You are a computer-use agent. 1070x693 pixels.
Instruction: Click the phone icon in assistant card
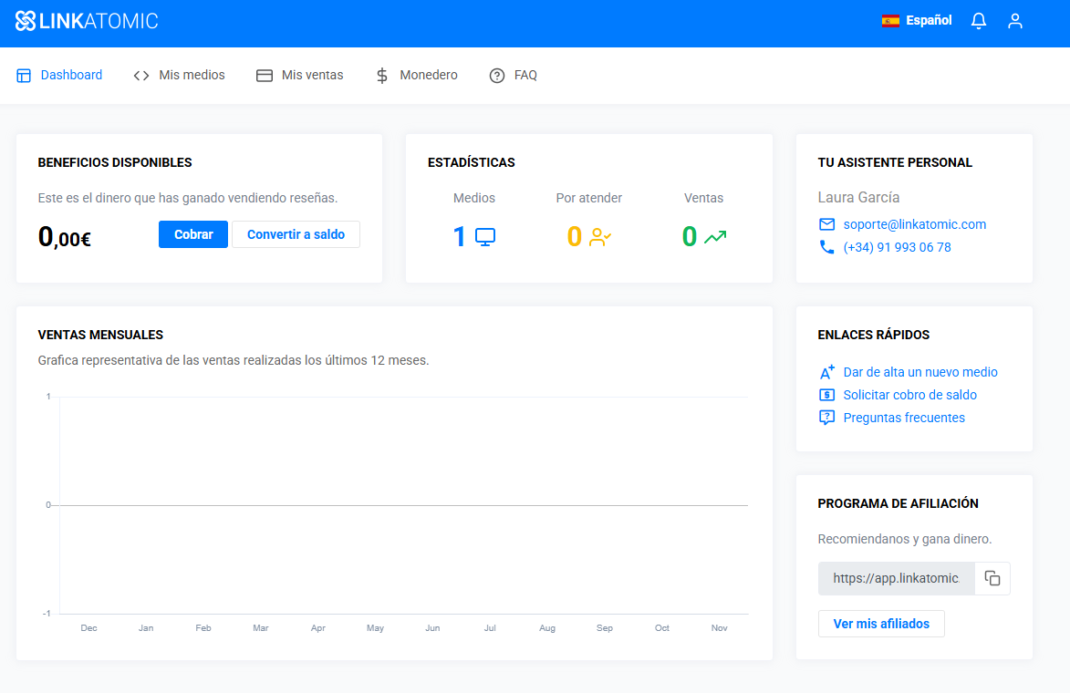click(826, 247)
